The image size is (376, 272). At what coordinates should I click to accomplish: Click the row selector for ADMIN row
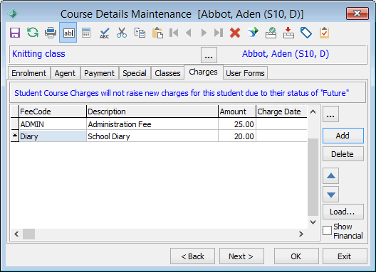coord(15,124)
